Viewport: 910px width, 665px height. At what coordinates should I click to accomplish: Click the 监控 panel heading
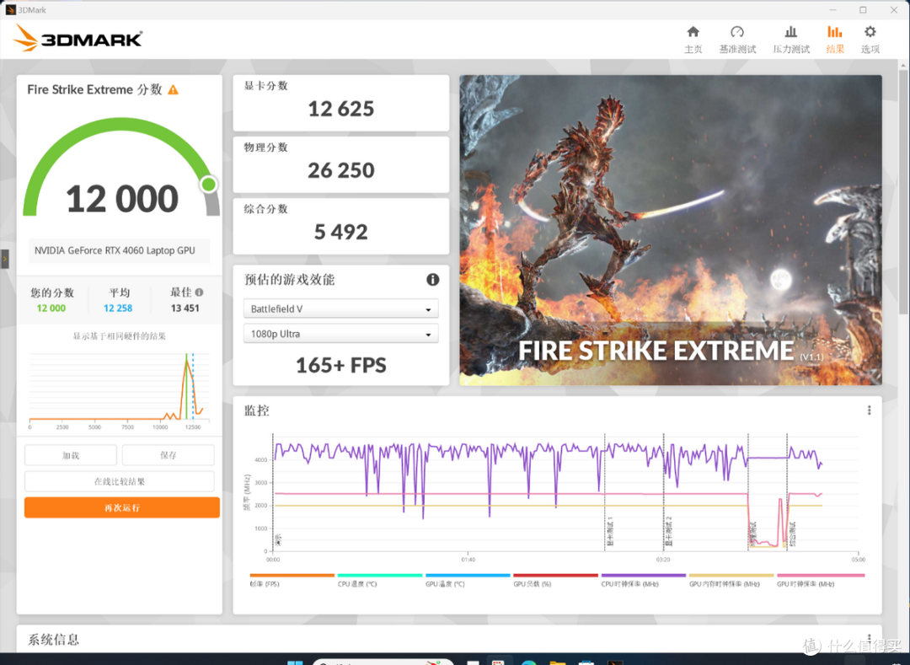[x=256, y=410]
